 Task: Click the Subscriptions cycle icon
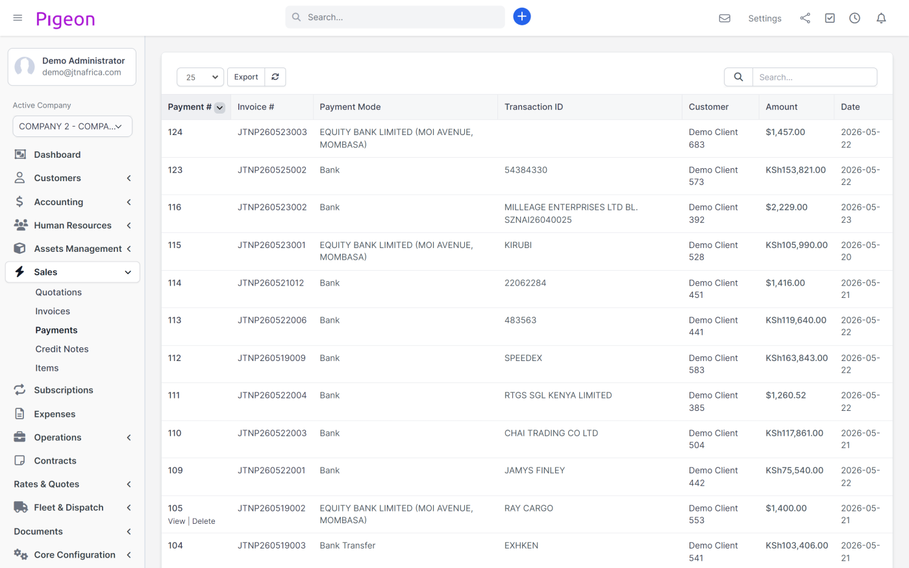coord(20,390)
